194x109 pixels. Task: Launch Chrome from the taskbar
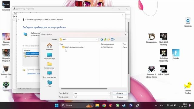click(x=104, y=105)
